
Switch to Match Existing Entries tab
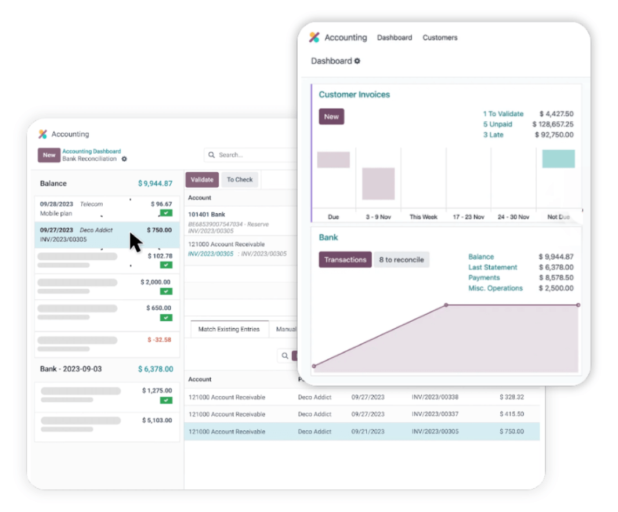pos(229,329)
